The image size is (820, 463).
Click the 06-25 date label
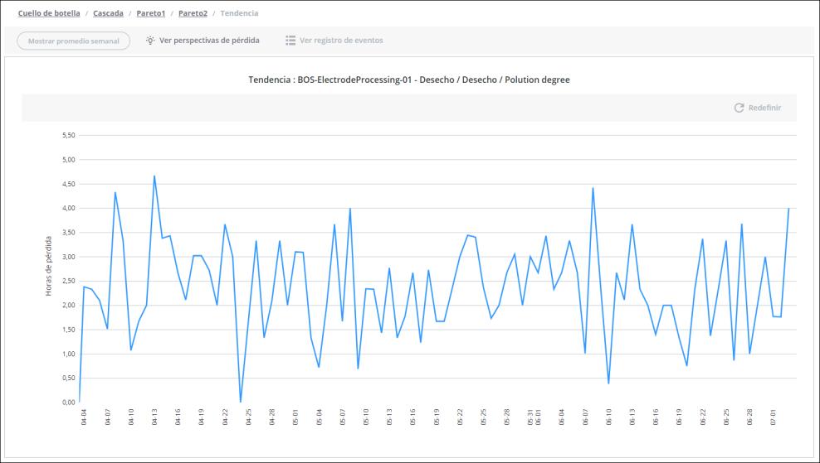pyautogui.click(x=726, y=417)
